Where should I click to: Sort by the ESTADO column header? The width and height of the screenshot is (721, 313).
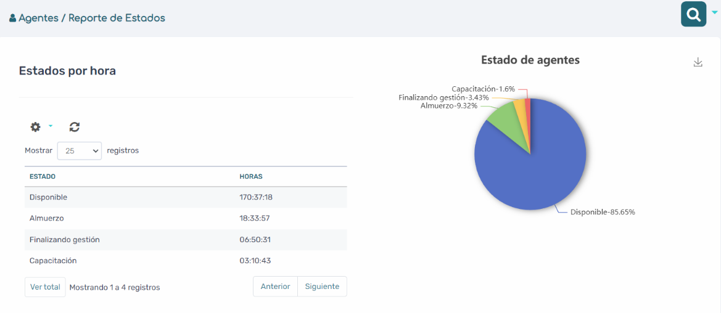click(43, 176)
